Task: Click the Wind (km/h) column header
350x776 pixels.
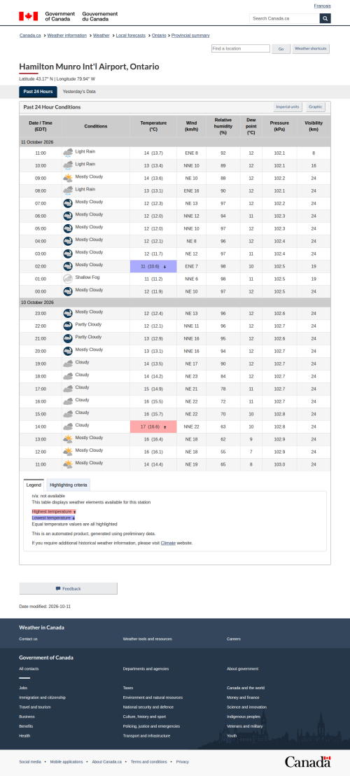Action: 191,126
